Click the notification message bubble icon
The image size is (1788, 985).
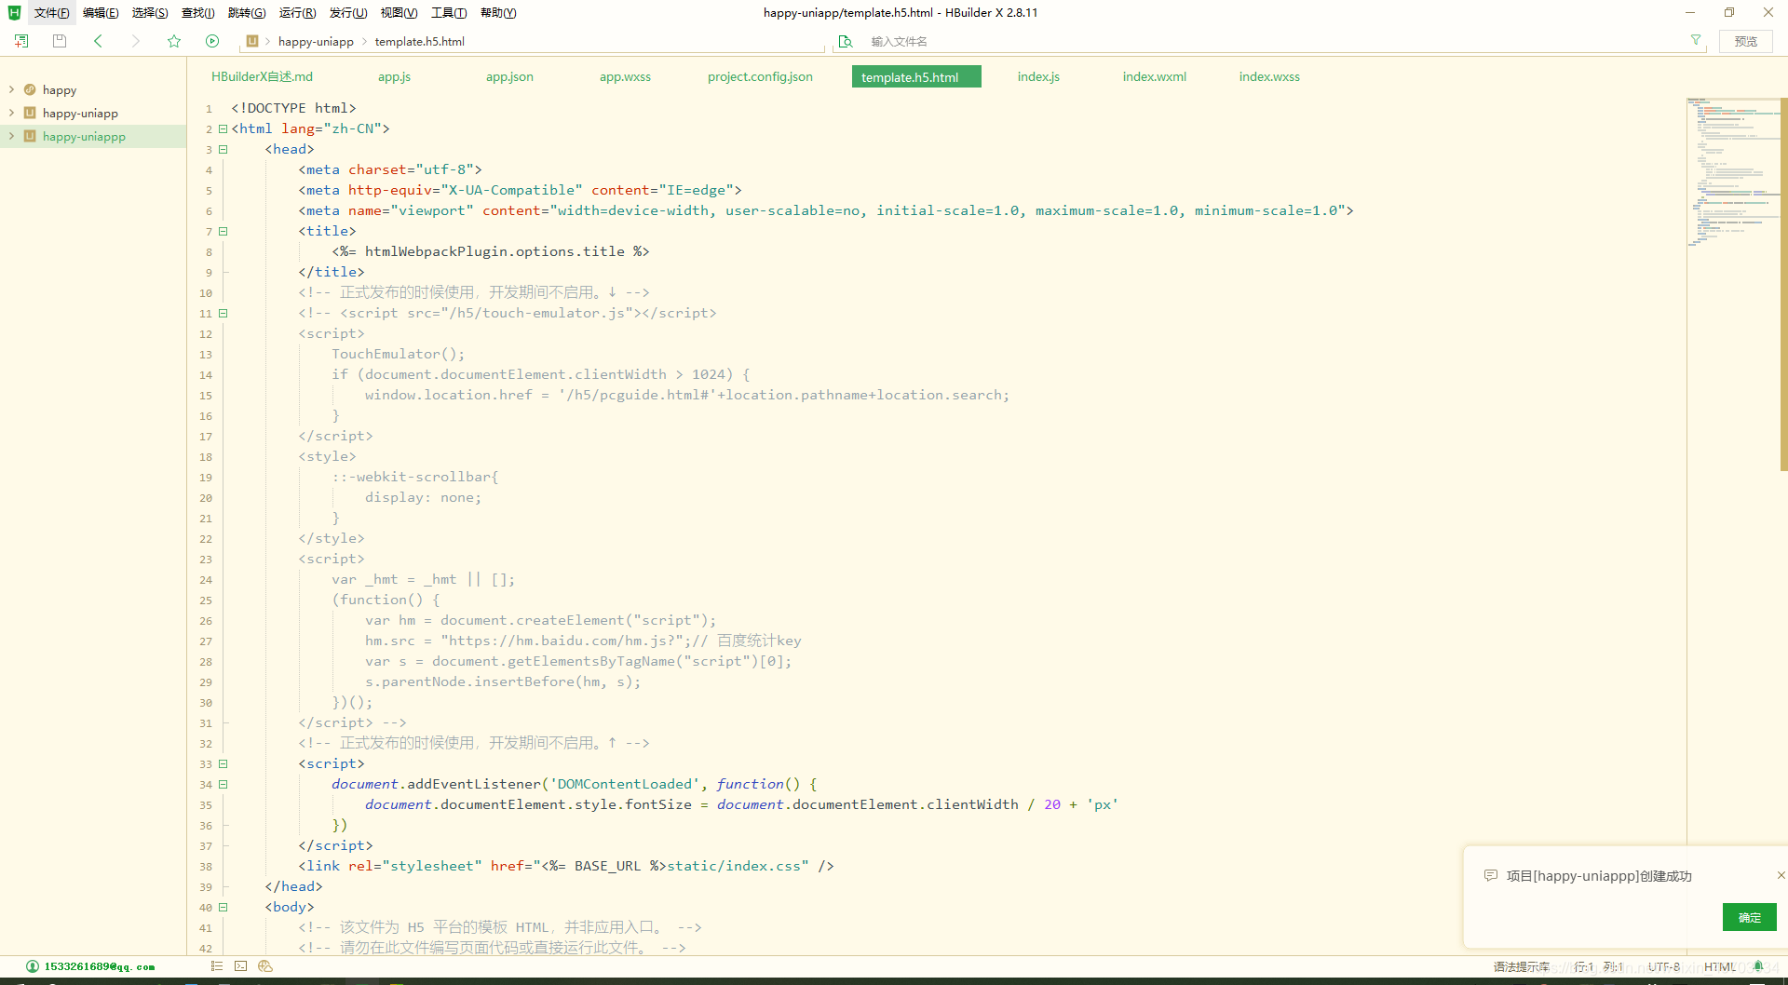[1491, 875]
